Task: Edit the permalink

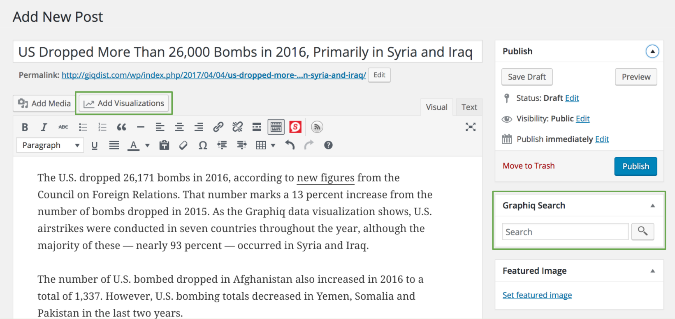Action: coord(379,75)
